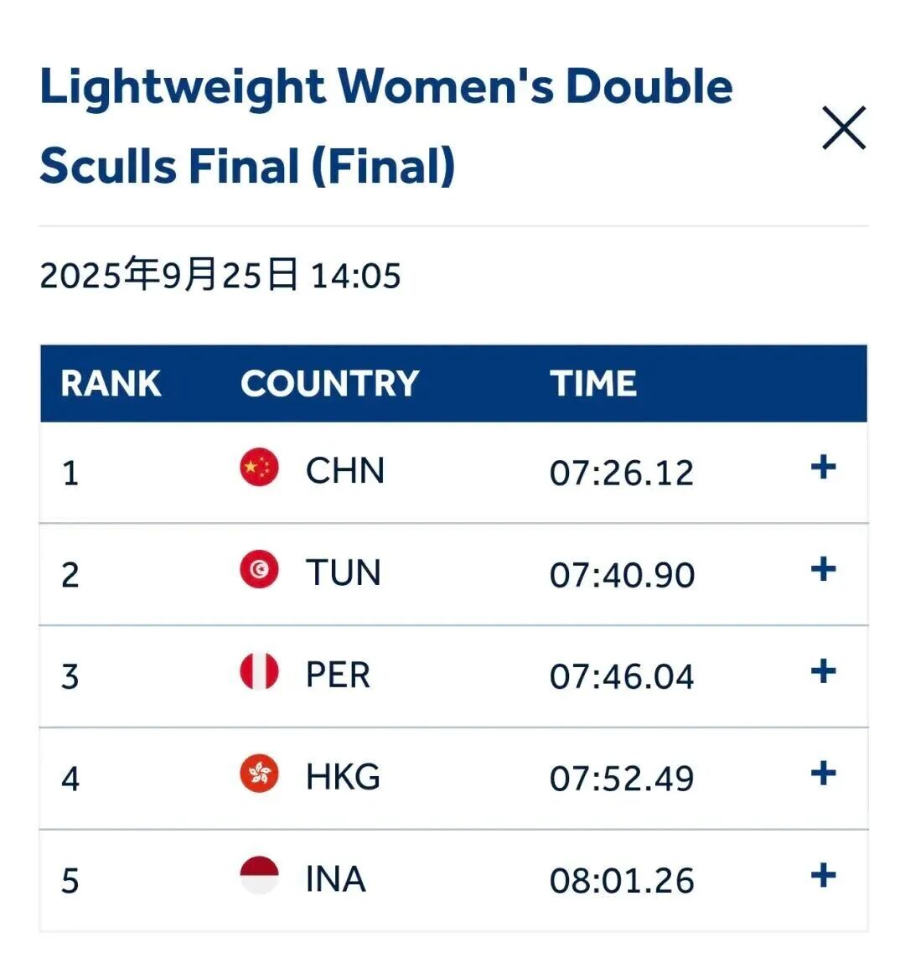Click the Lightweight Women's Double Sculls title
905x963 pixels.
(x=386, y=126)
